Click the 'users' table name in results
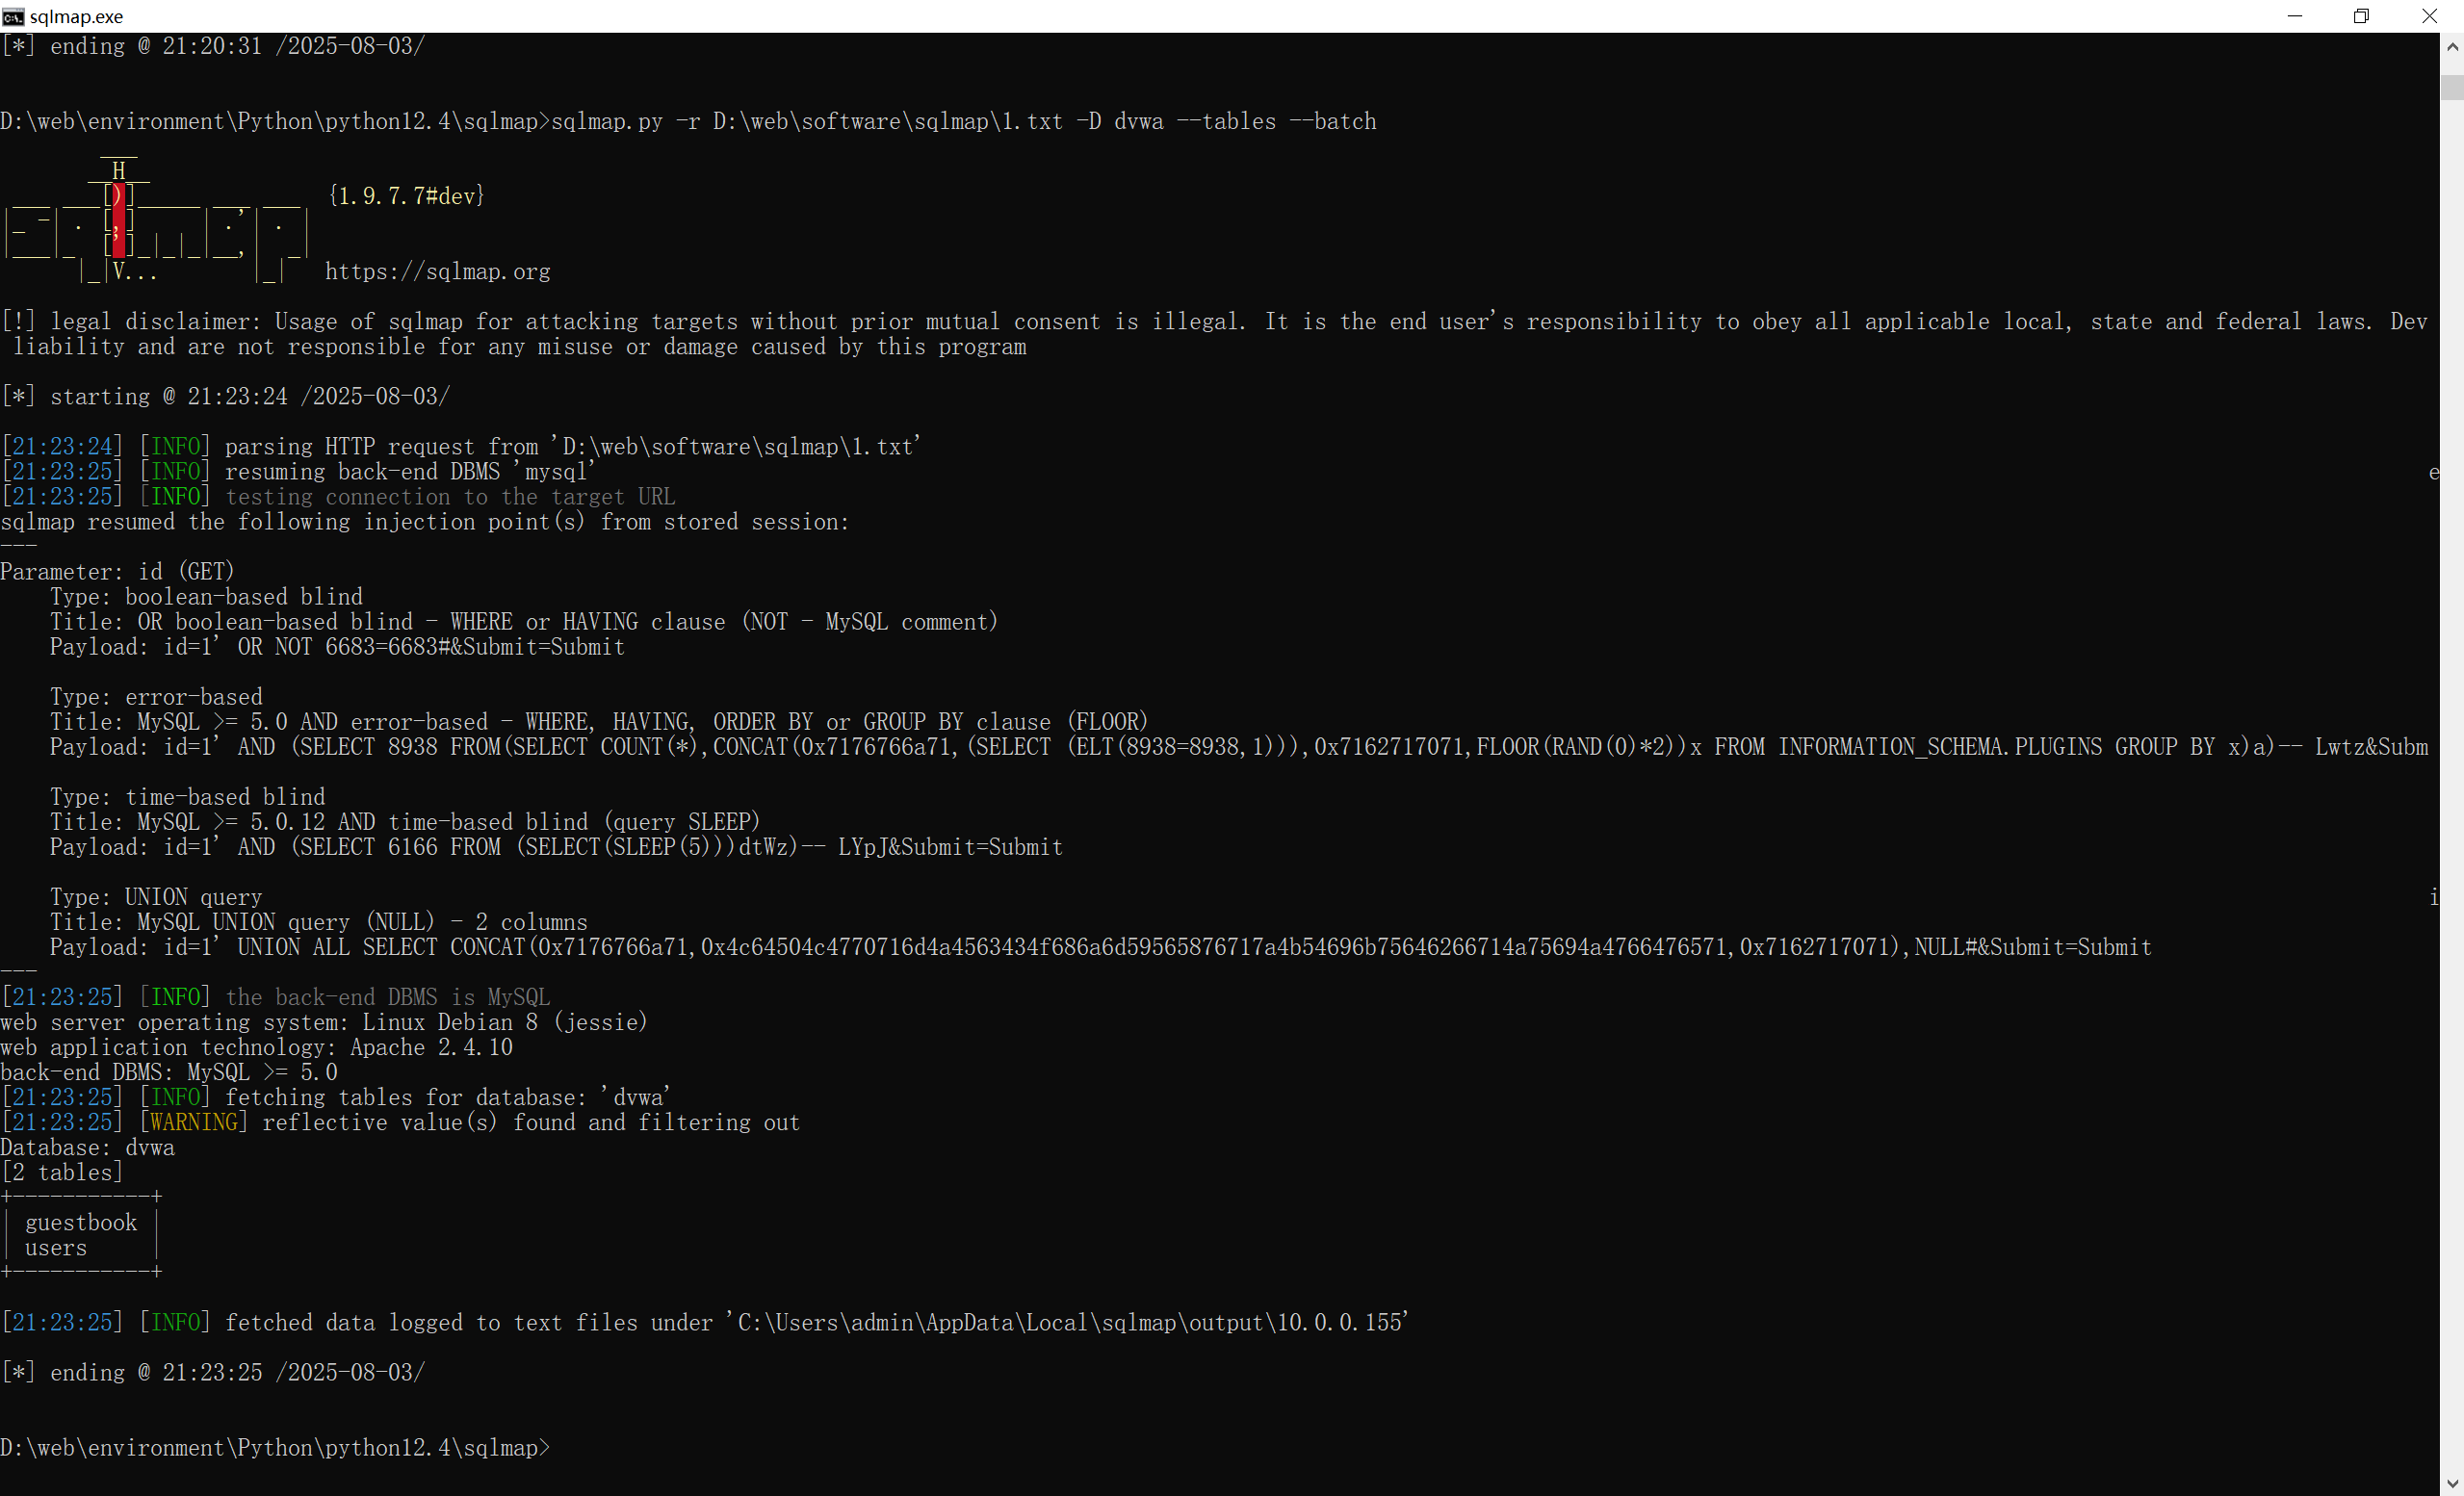 point(56,1248)
